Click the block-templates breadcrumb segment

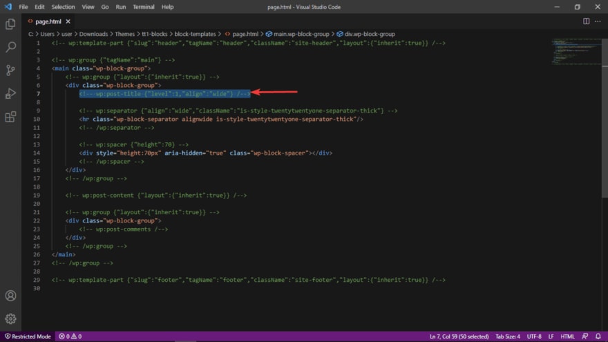(195, 34)
